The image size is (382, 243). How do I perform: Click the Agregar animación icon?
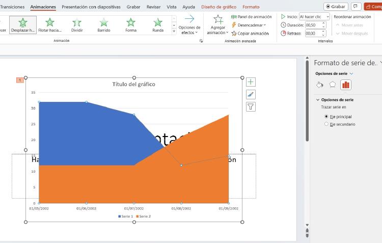(218, 21)
